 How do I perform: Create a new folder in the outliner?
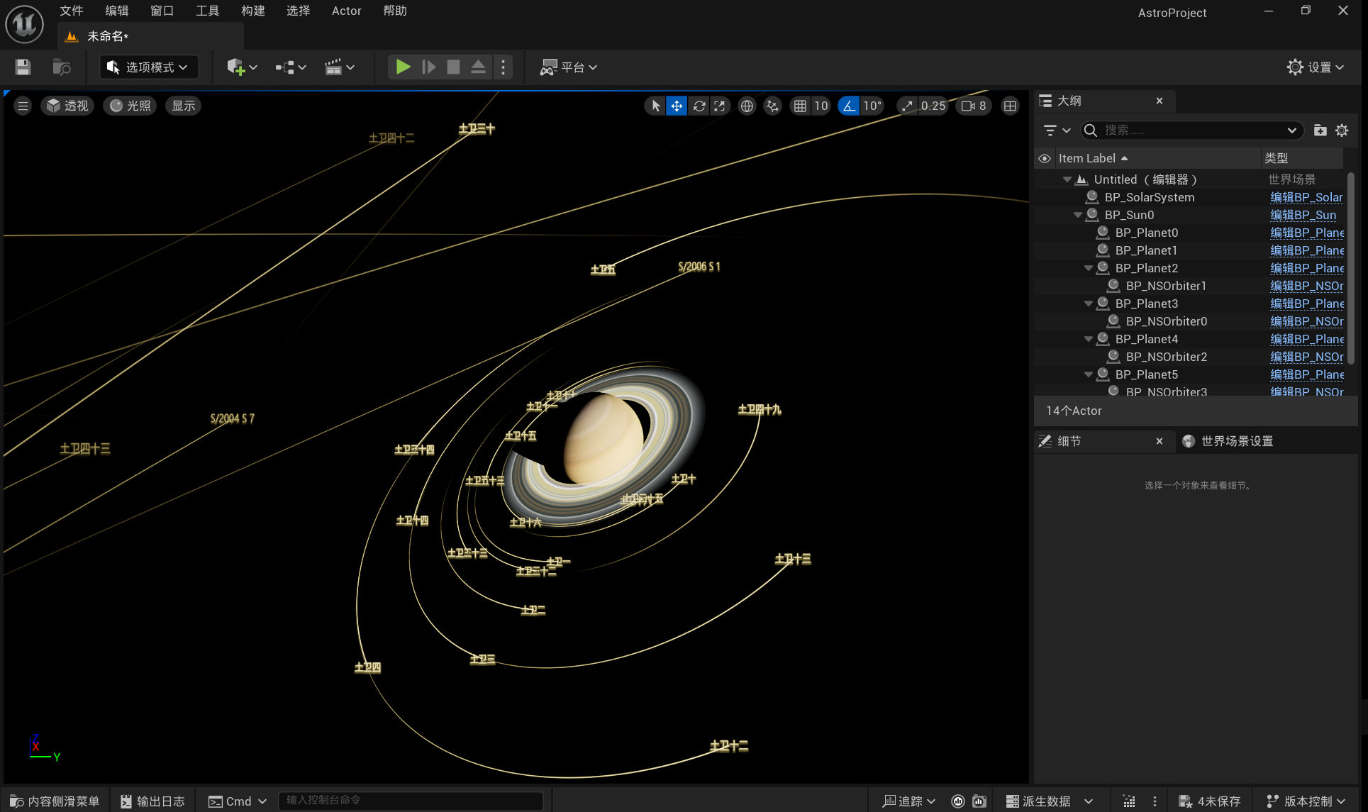(x=1320, y=130)
